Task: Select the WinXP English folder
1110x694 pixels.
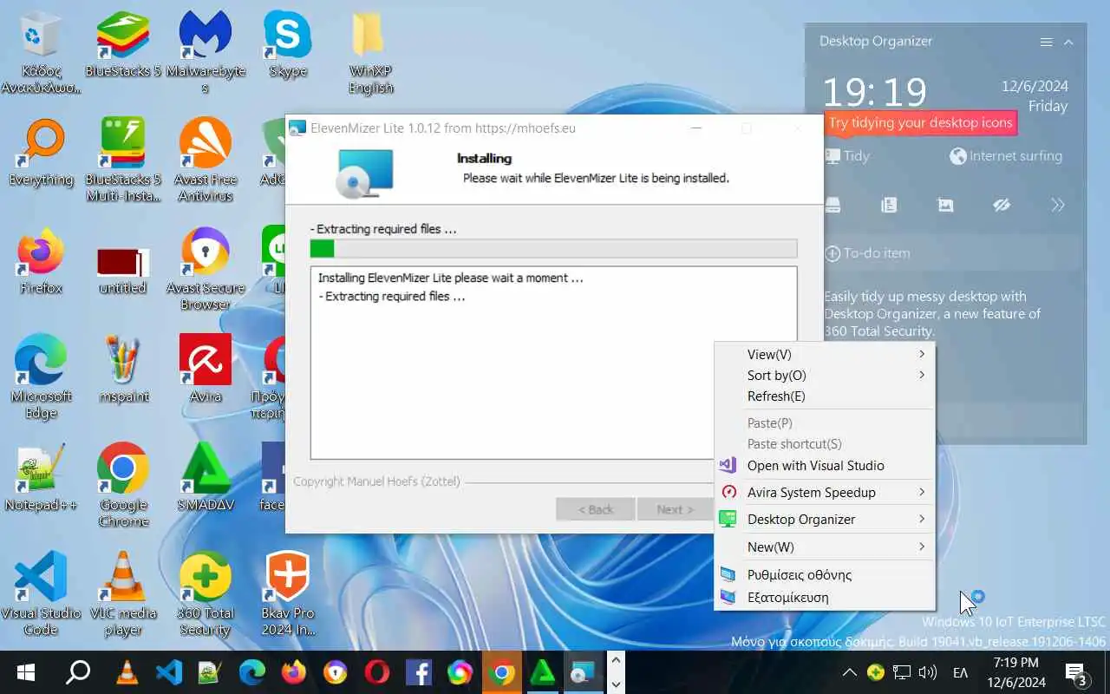Action: [x=370, y=52]
